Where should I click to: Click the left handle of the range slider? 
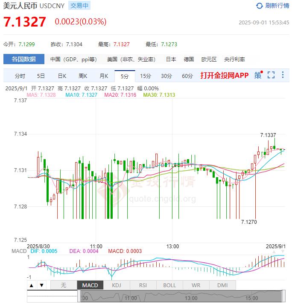[x=79, y=296]
